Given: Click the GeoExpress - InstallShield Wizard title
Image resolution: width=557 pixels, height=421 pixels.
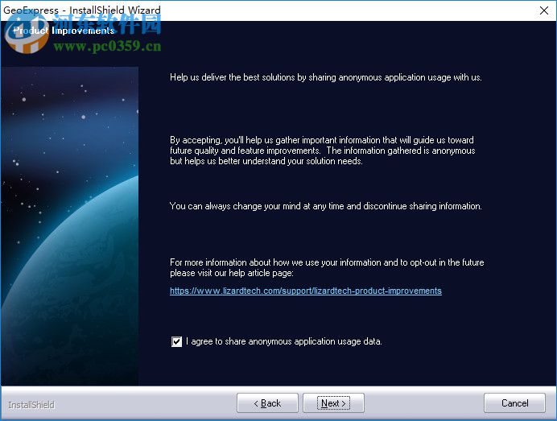Looking at the screenshot, I should (x=82, y=10).
